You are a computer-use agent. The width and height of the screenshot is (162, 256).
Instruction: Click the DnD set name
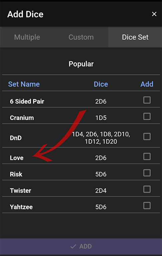point(16,138)
